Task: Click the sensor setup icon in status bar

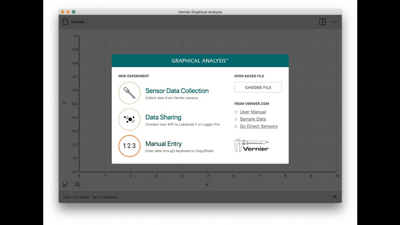Action: [x=335, y=197]
